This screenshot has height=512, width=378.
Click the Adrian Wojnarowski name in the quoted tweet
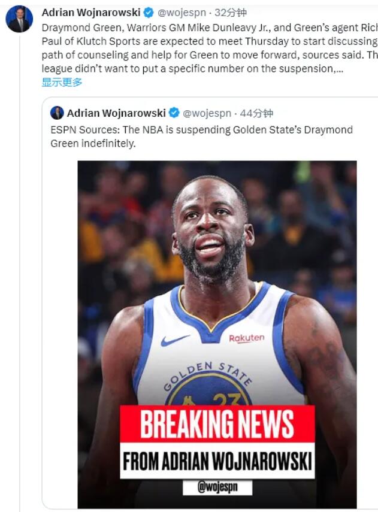point(116,113)
